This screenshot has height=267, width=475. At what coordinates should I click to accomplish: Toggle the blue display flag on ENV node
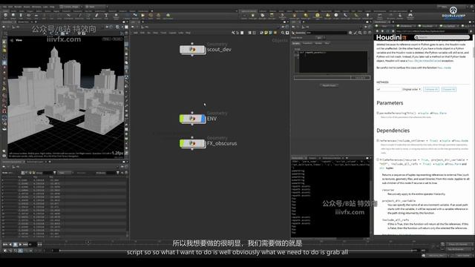coord(203,119)
